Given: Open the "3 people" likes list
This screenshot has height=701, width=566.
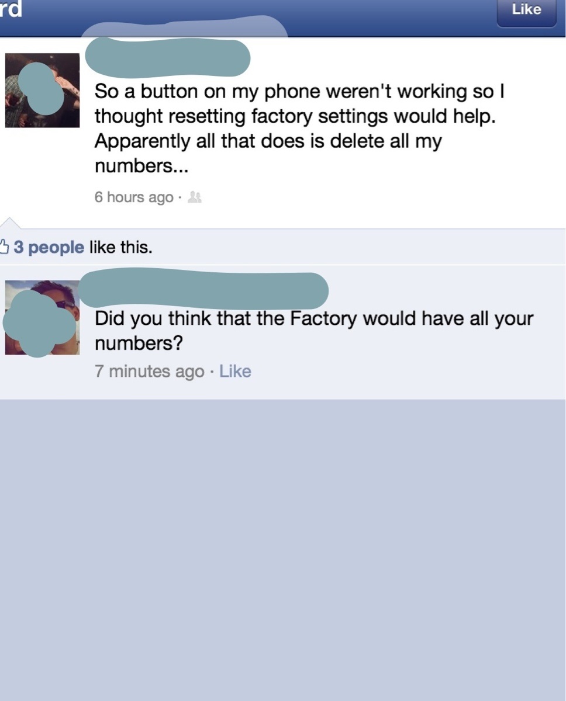Looking at the screenshot, I should coord(49,248).
